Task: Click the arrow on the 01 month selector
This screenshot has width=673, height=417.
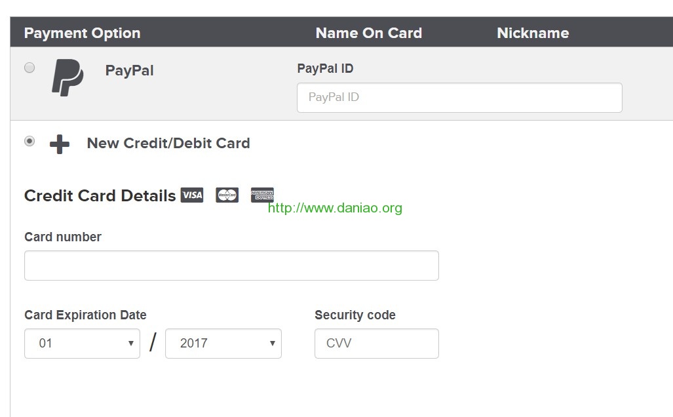Action: (131, 343)
